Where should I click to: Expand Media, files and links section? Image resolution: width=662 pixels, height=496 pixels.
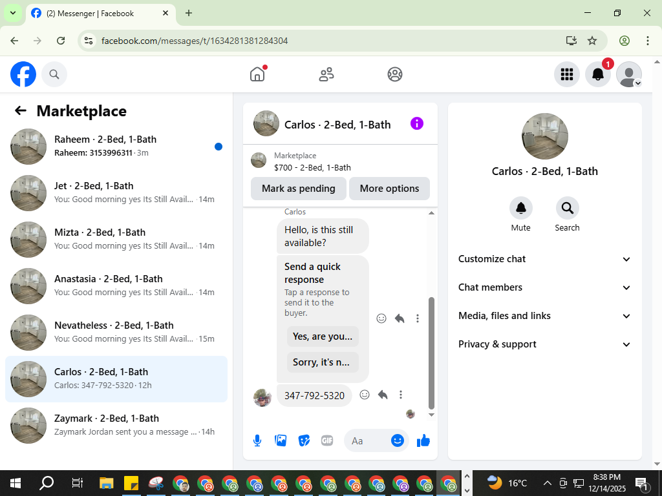[x=544, y=316]
